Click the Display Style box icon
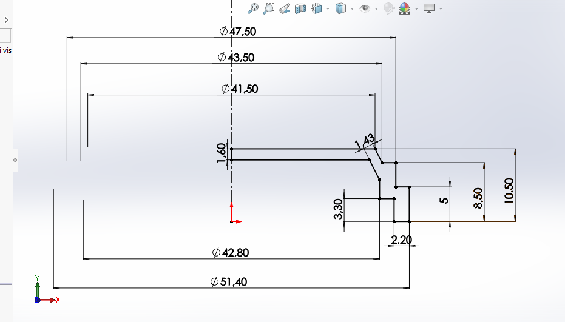Screen dimensions: 565x322 340,8
